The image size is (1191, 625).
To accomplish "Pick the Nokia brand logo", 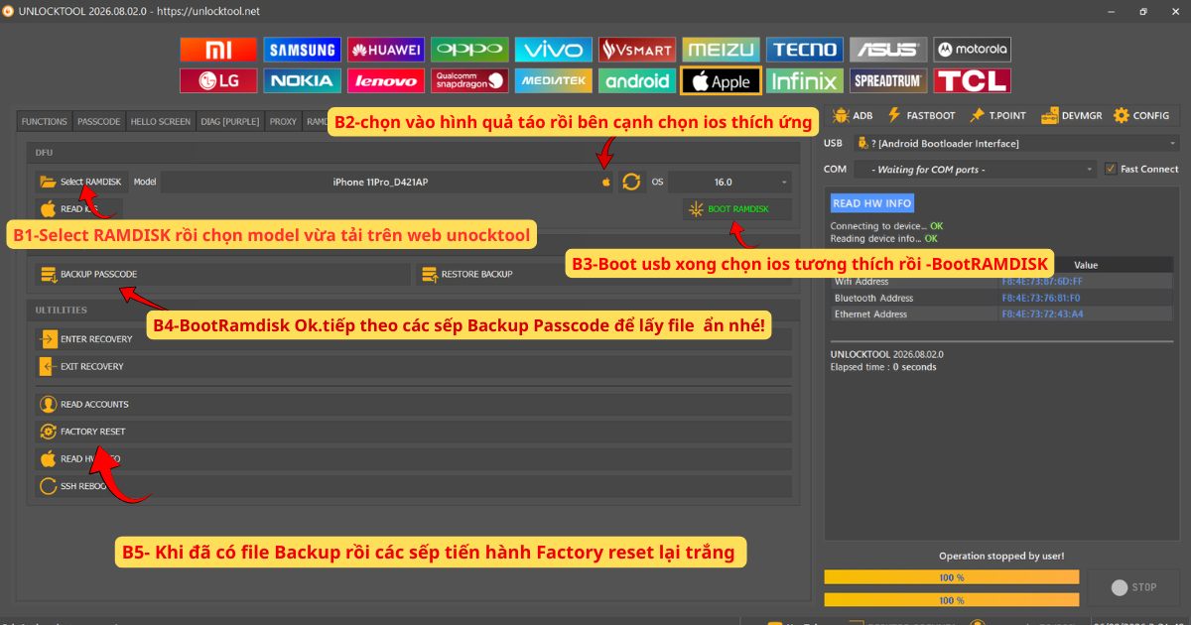I will click(302, 80).
